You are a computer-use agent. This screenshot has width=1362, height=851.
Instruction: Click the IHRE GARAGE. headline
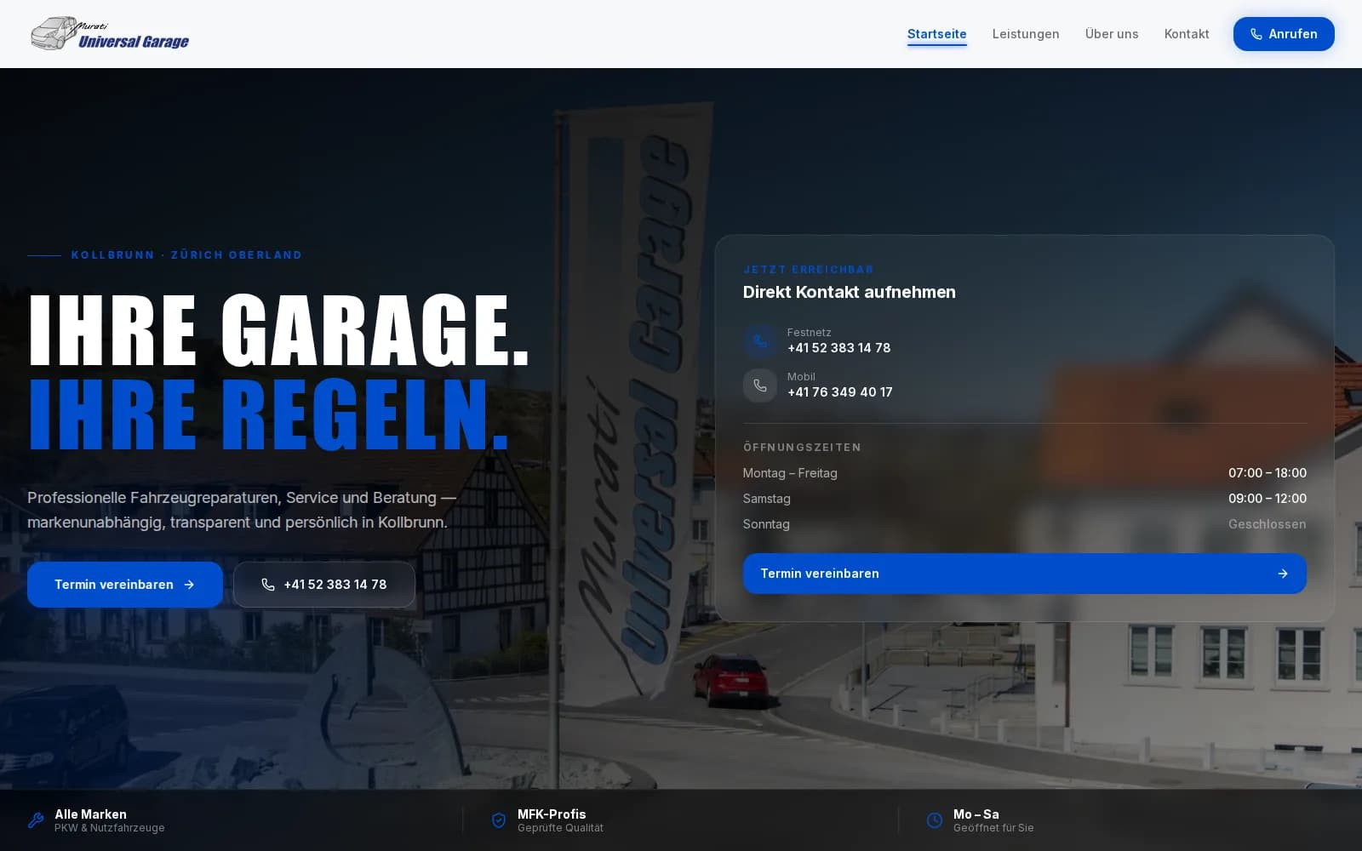[x=279, y=330]
